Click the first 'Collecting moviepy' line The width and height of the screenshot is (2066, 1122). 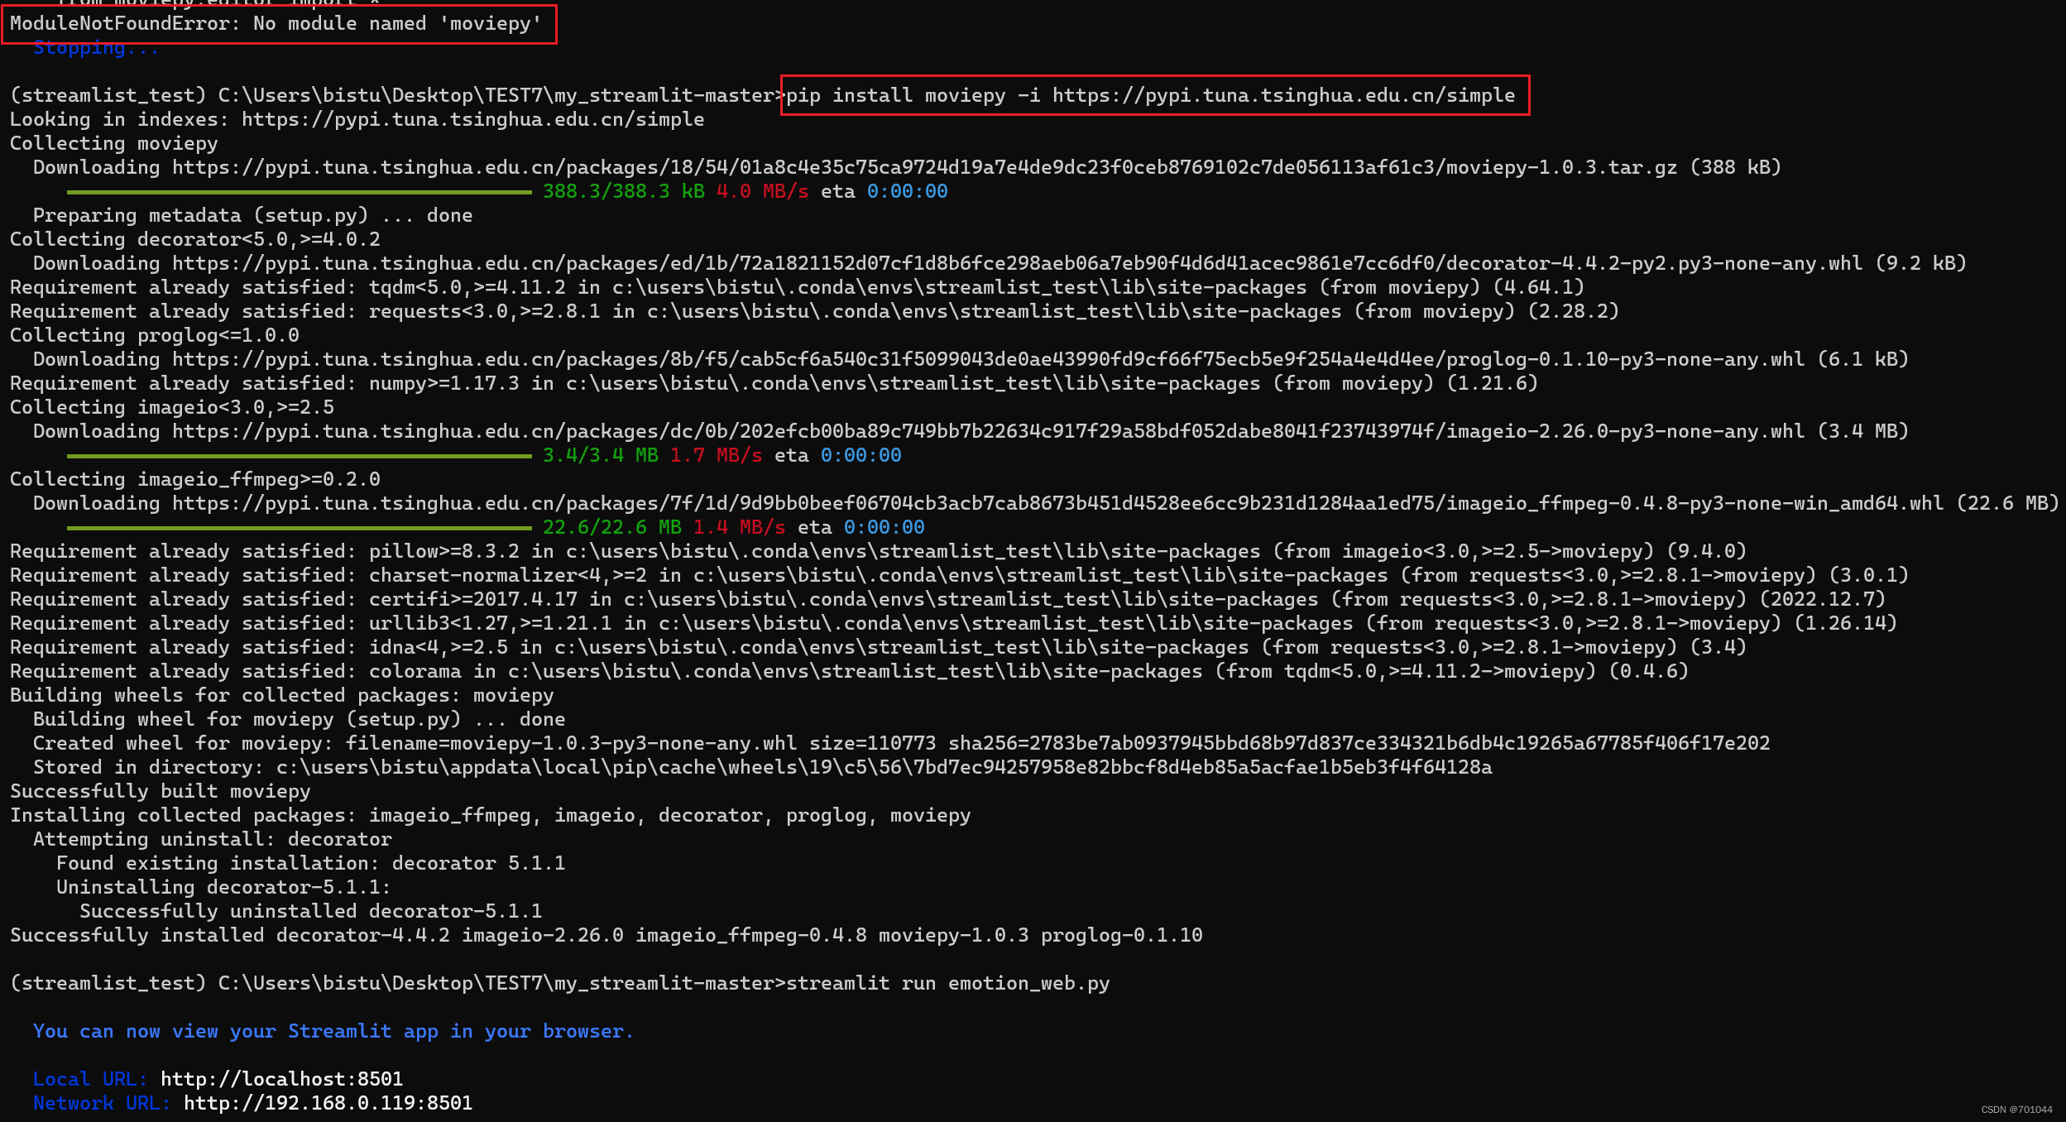pos(114,144)
